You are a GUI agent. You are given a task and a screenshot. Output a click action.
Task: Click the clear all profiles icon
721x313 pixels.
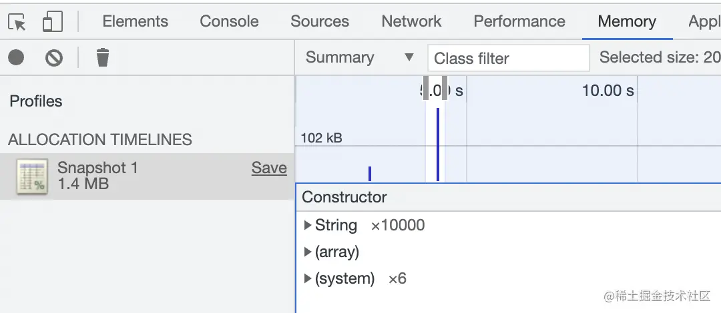pyautogui.click(x=54, y=58)
